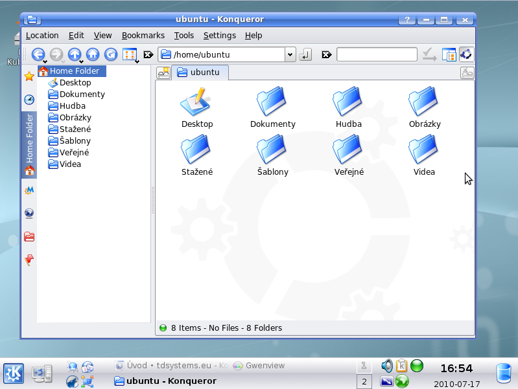518x389 pixels.
Task: Open History sidebar clock icon
Action: click(29, 99)
